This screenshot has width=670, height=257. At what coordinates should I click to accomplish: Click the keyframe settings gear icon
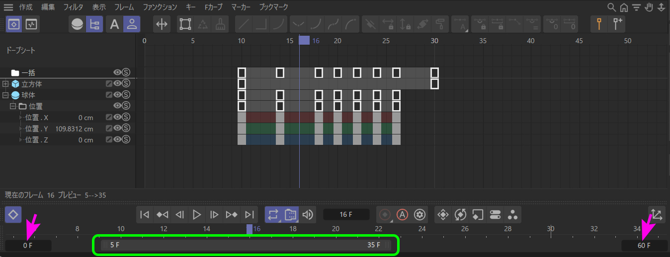[420, 214]
